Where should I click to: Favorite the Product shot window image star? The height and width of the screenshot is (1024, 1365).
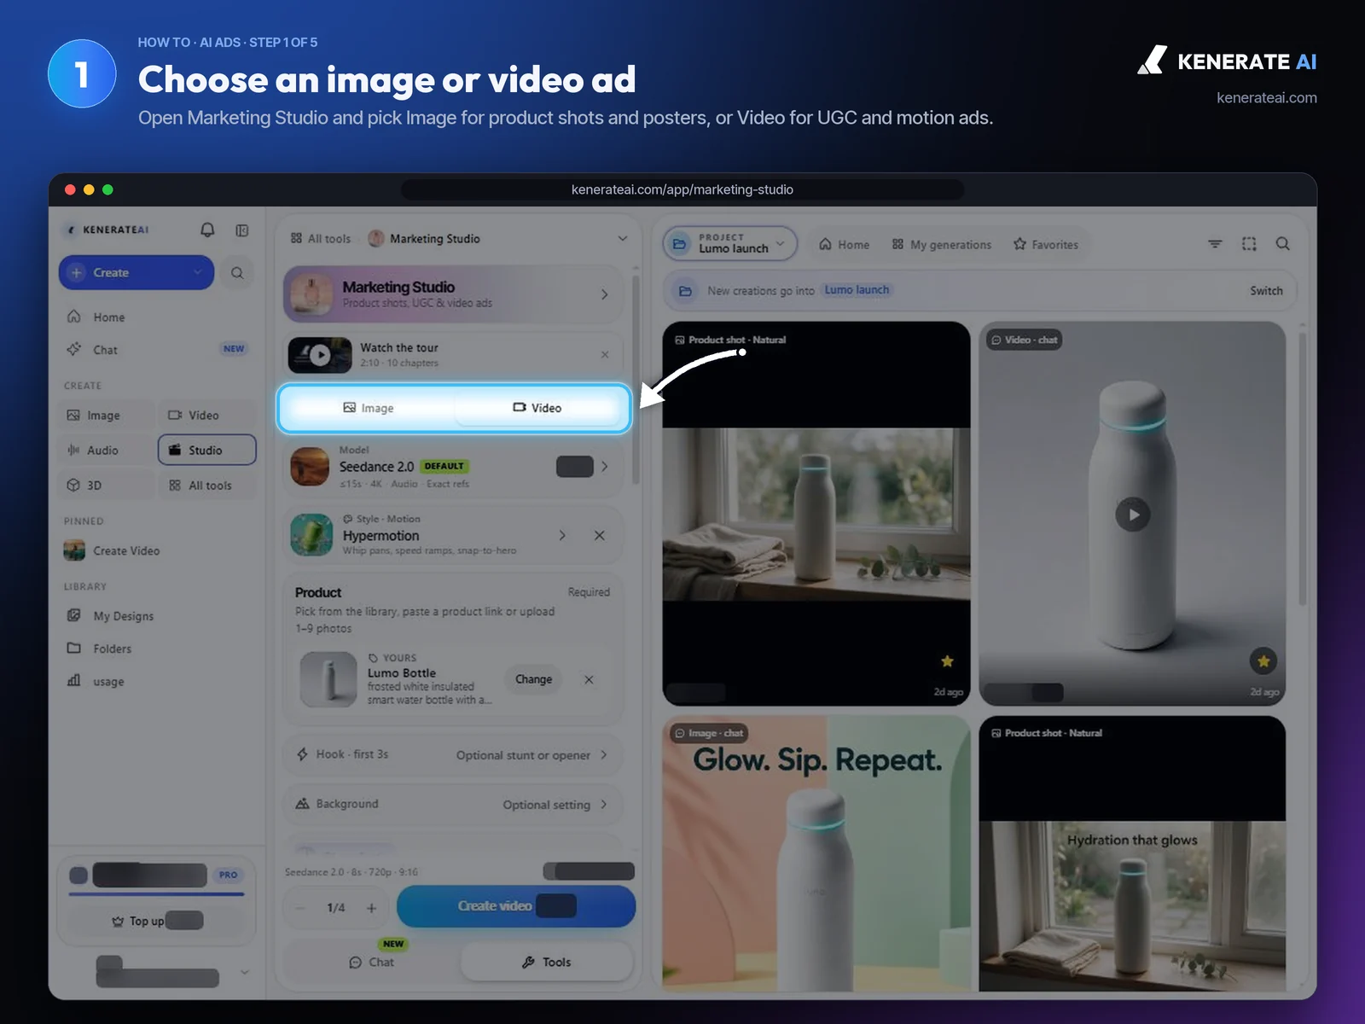[947, 661]
